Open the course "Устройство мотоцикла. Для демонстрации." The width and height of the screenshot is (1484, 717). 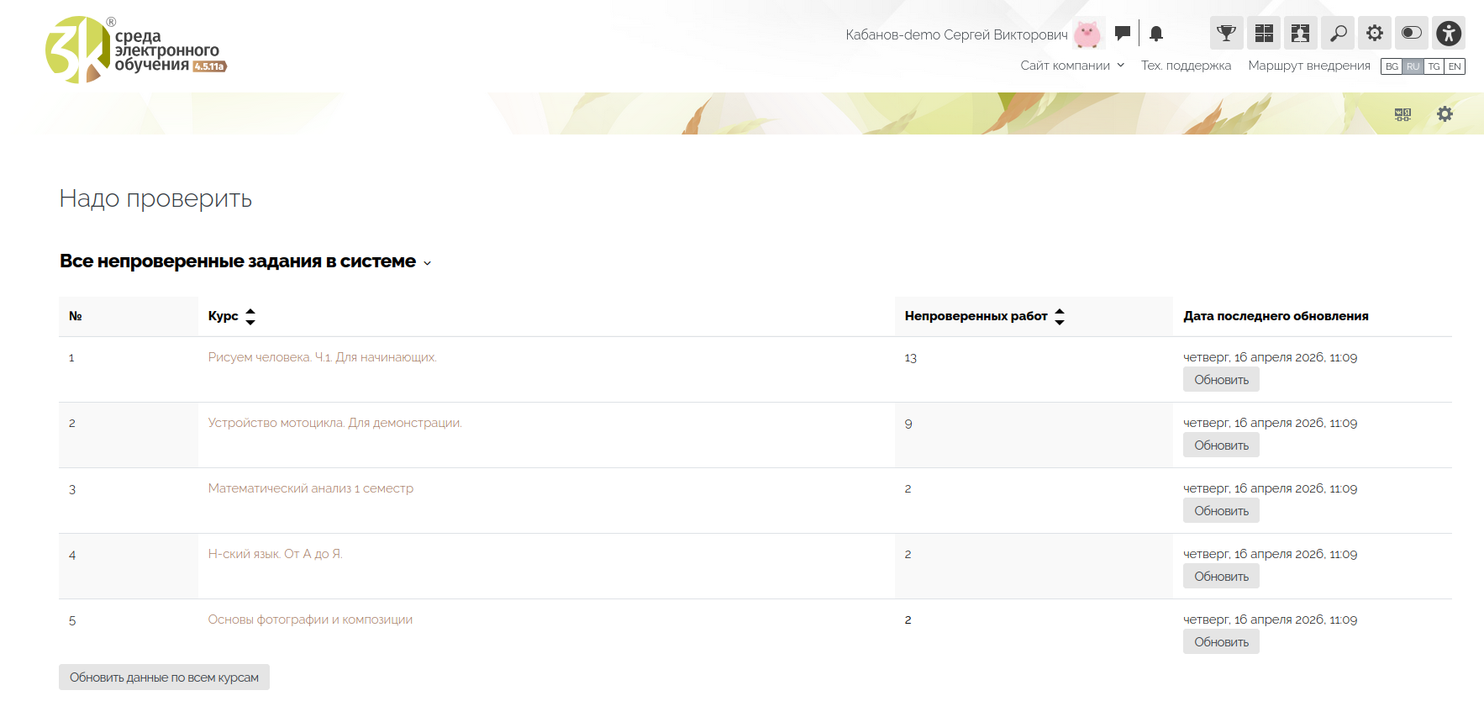334,423
